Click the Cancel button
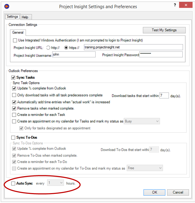This screenshot has width=195, height=203. click(x=178, y=192)
